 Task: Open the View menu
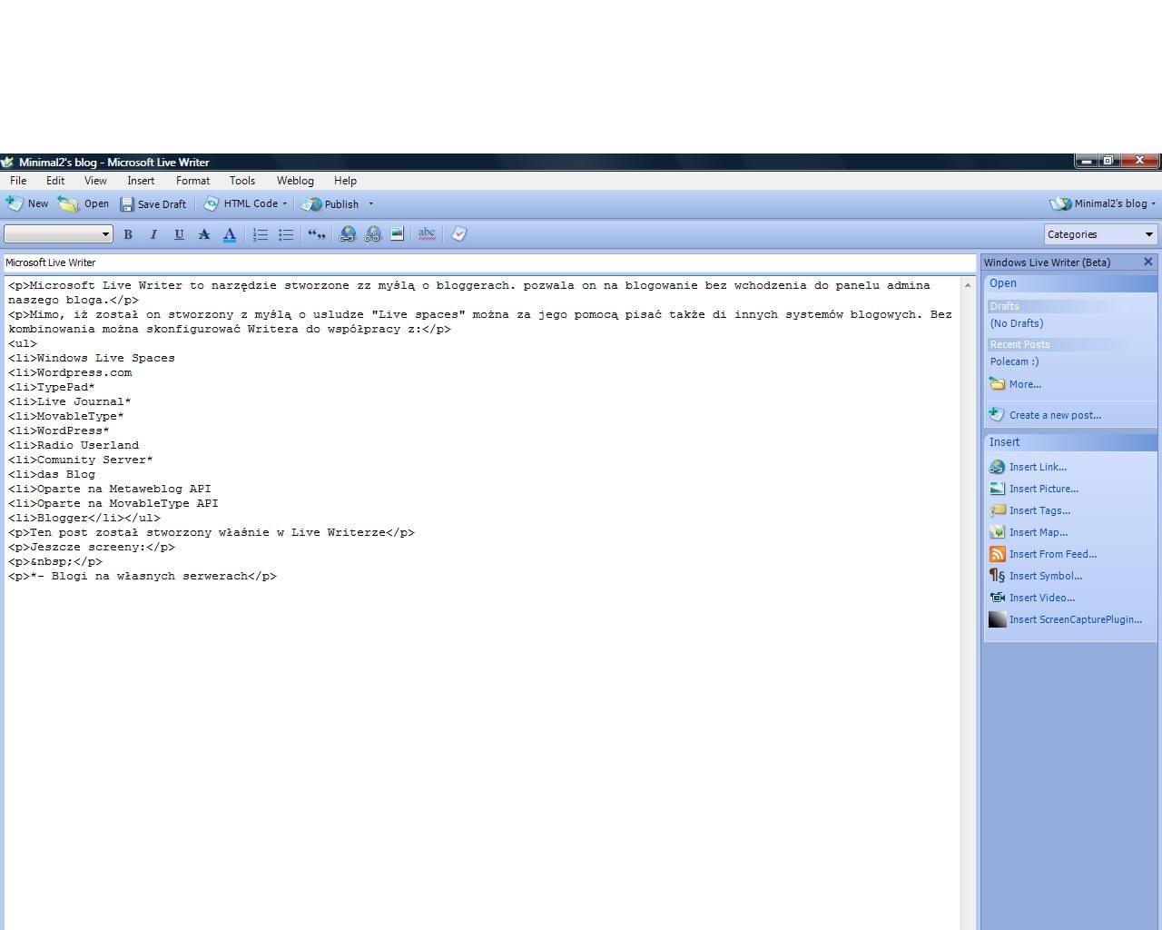(x=95, y=181)
